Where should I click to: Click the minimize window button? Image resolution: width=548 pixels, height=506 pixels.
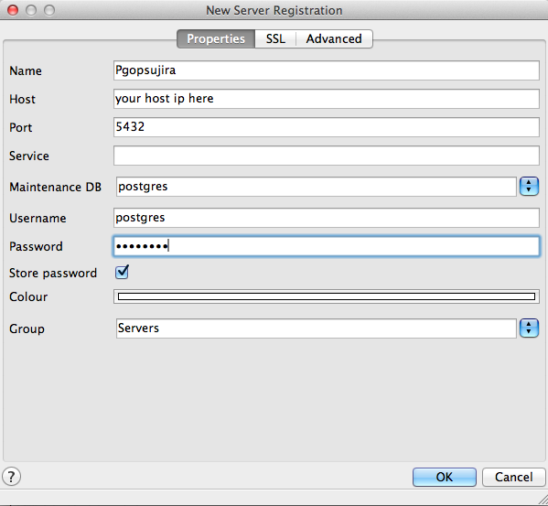pos(31,10)
